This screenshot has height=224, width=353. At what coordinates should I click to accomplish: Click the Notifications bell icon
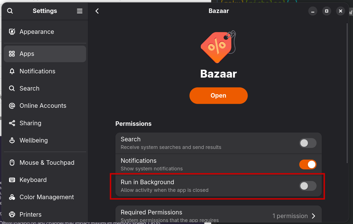point(12,71)
